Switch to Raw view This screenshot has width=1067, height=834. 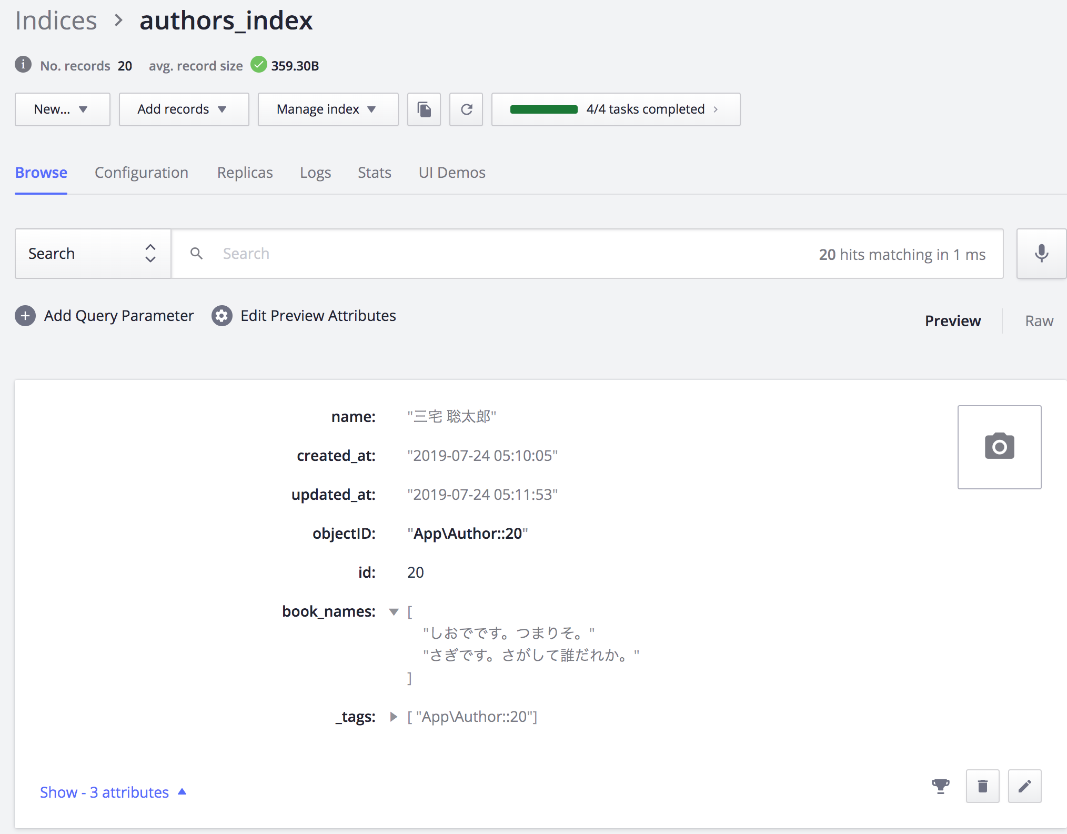click(x=1039, y=321)
